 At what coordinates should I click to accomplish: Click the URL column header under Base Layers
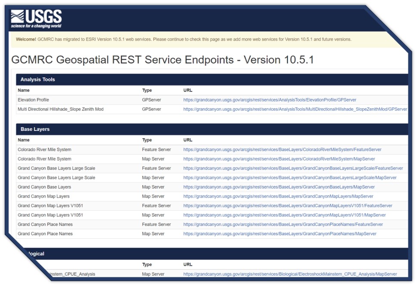coord(188,140)
